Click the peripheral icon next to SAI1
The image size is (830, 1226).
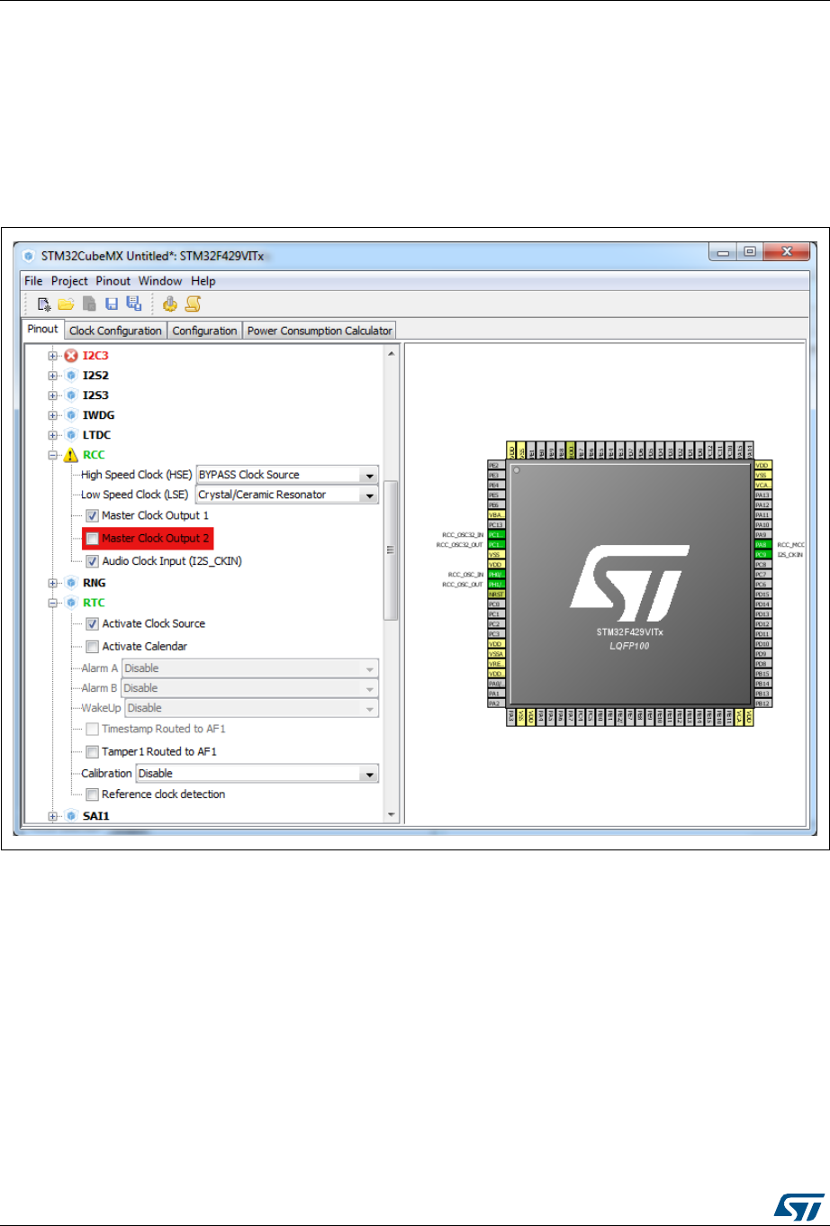tap(71, 816)
